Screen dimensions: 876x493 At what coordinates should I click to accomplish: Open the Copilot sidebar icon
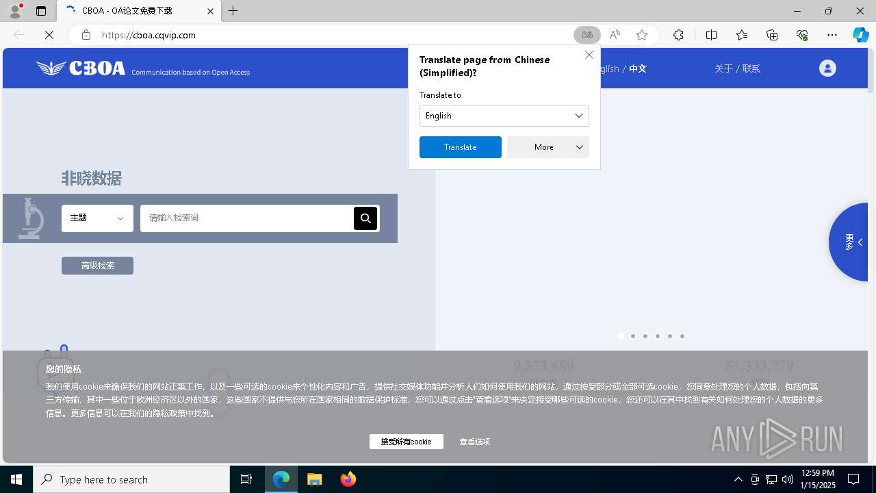coord(860,35)
